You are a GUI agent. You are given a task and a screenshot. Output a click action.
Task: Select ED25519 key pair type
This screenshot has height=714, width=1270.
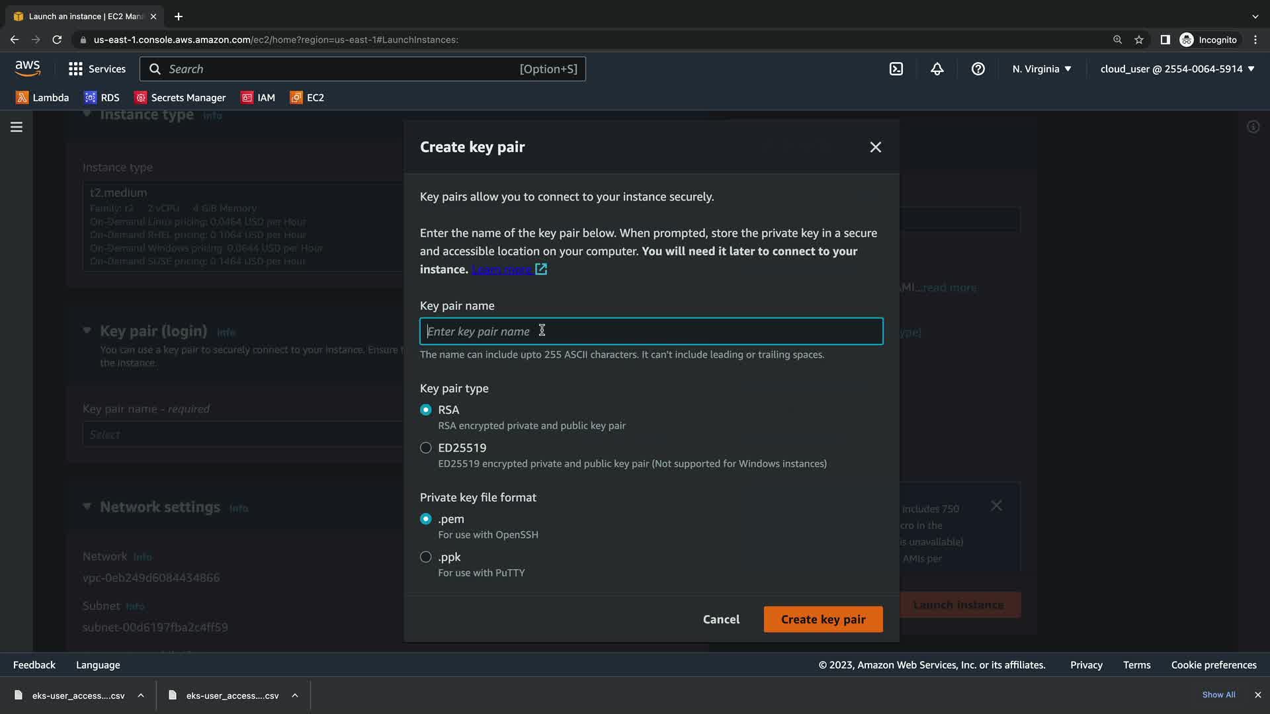point(426,448)
